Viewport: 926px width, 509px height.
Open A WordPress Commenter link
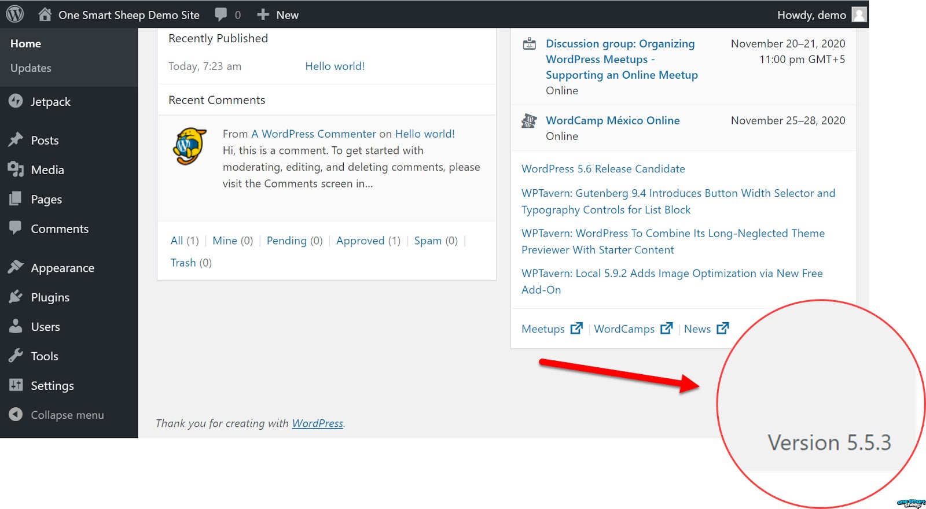313,134
